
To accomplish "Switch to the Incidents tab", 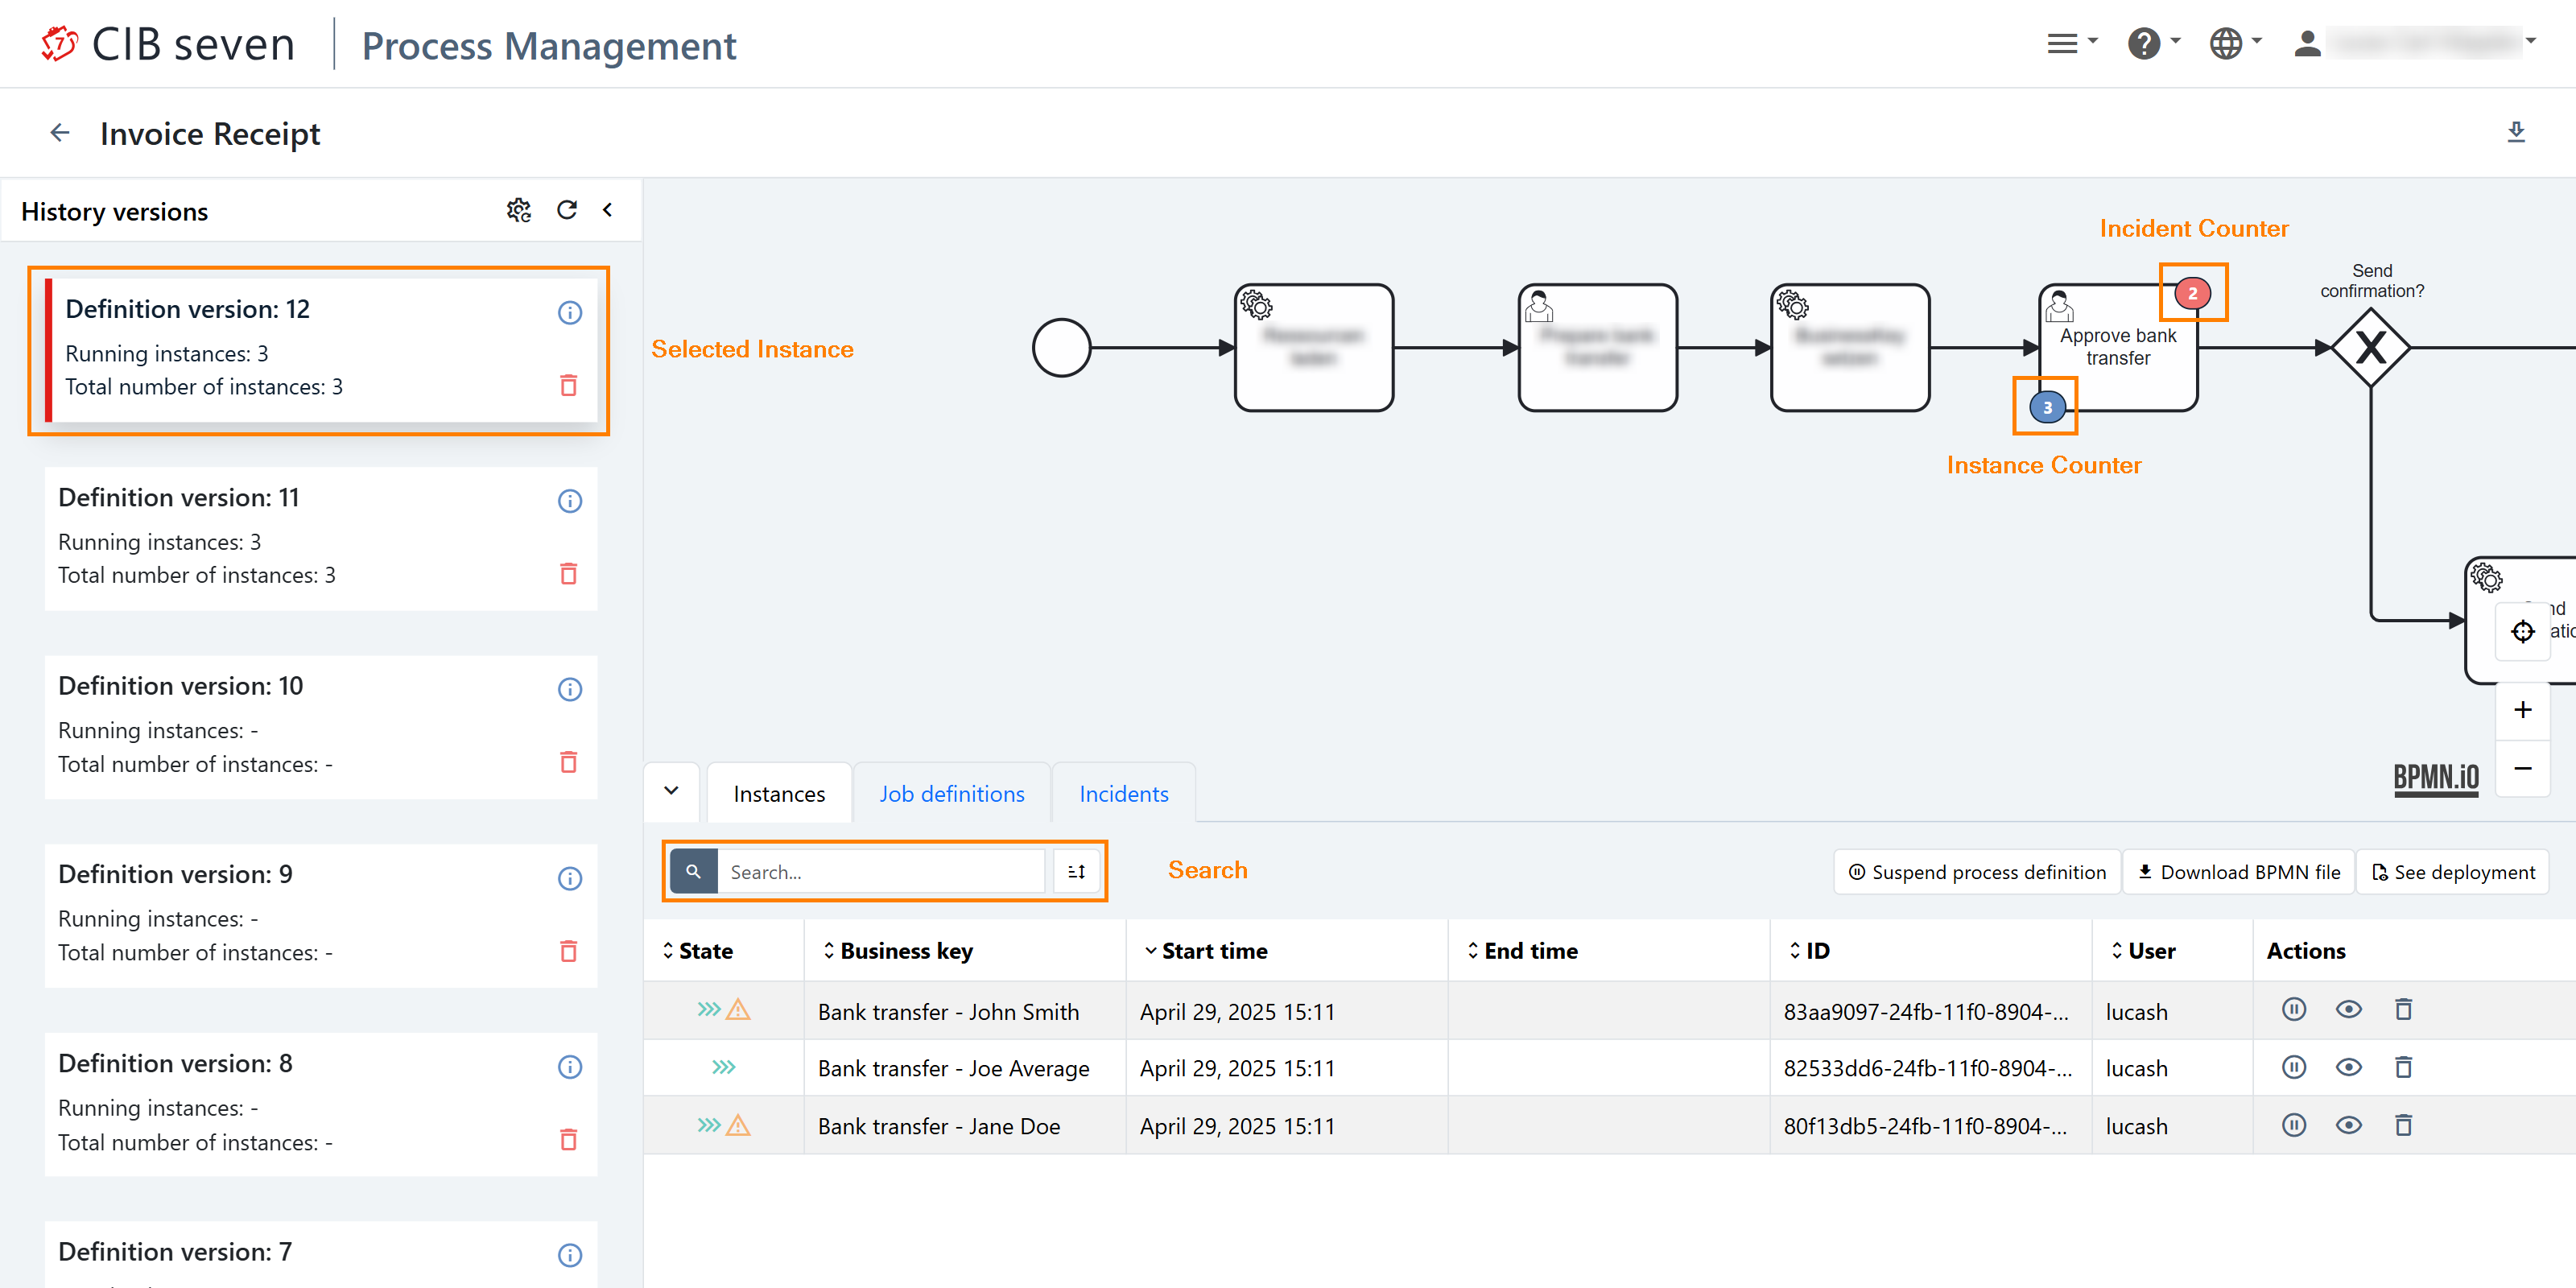I will click(1124, 794).
